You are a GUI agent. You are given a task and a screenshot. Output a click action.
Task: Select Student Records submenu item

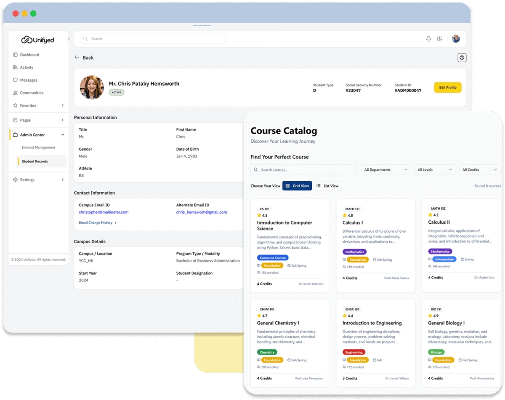click(41, 162)
